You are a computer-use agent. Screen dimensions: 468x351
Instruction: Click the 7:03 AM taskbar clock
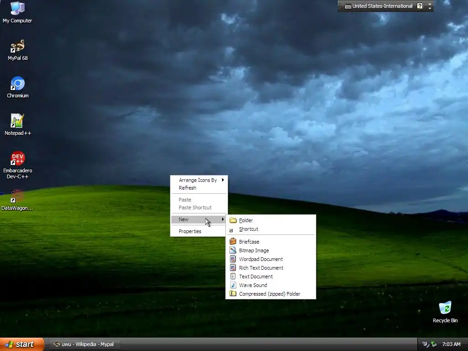451,344
